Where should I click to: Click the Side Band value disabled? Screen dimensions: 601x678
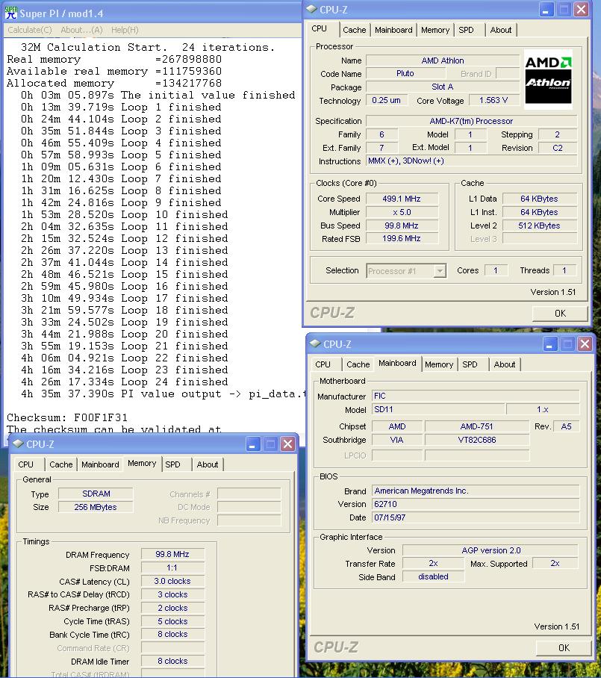click(x=433, y=576)
